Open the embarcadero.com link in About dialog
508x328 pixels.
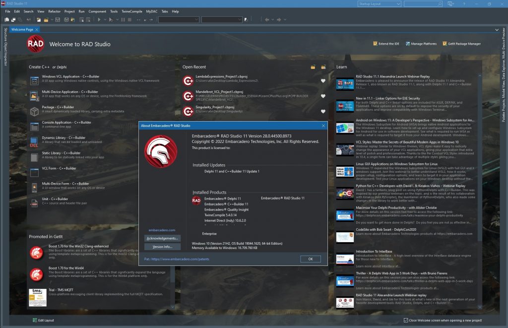pos(162,230)
